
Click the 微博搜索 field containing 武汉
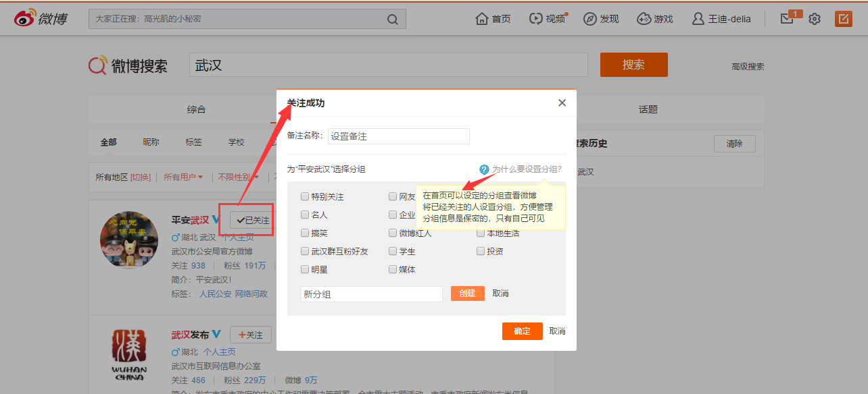pos(389,65)
